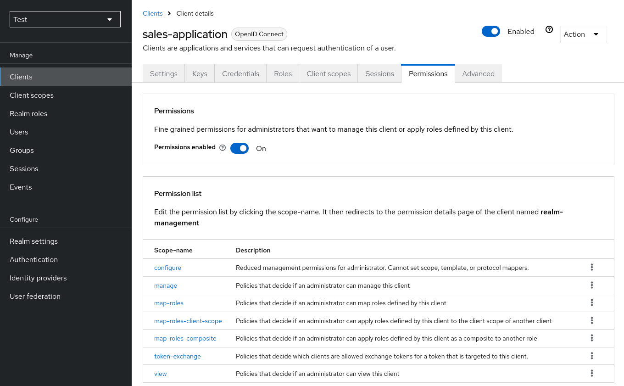This screenshot has width=624, height=386.
Task: Disable the sales-application client Enabled toggle
Action: click(491, 31)
